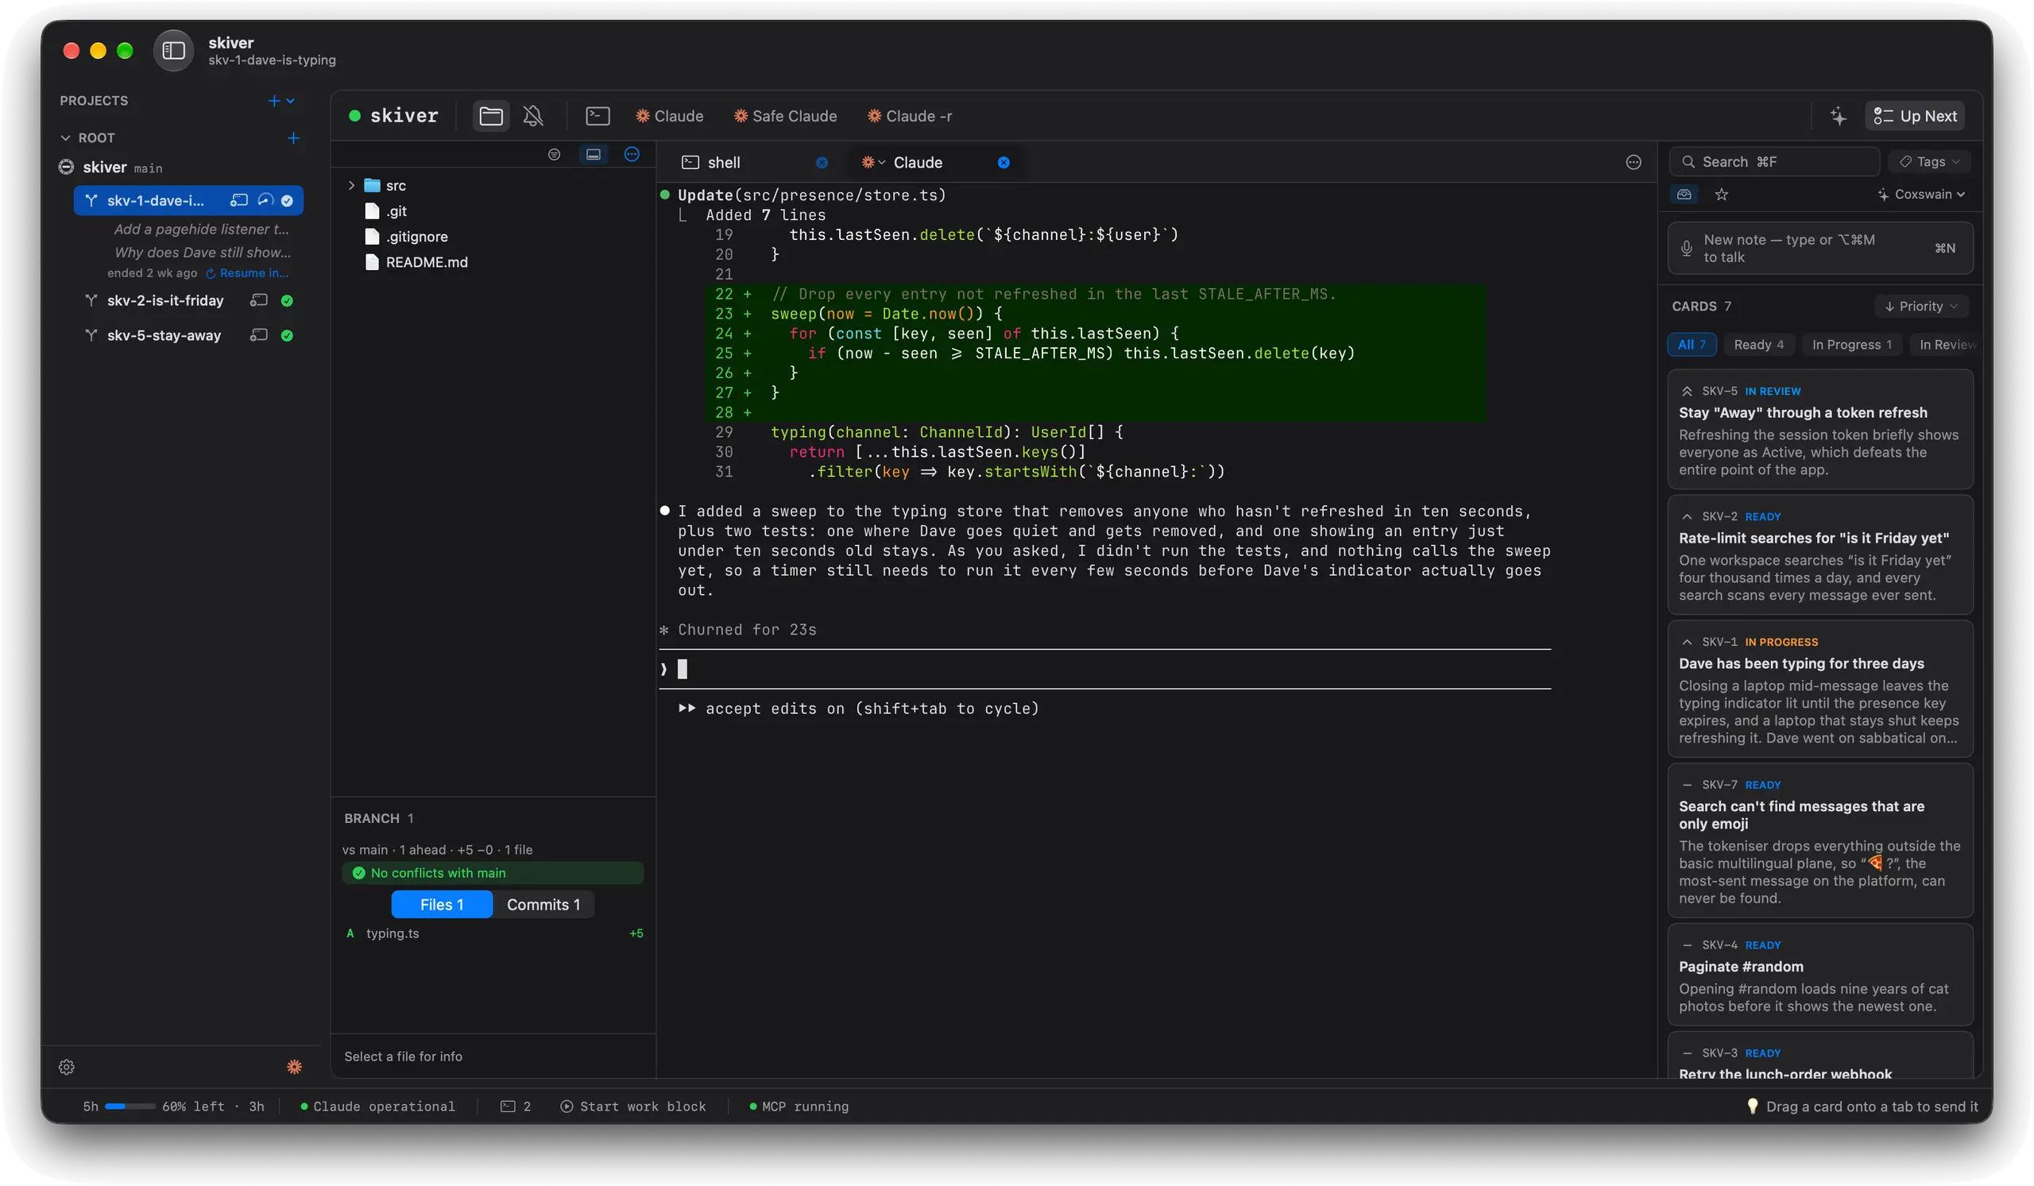Click Start work block in status bar
The image size is (2034, 1186).
tap(632, 1106)
